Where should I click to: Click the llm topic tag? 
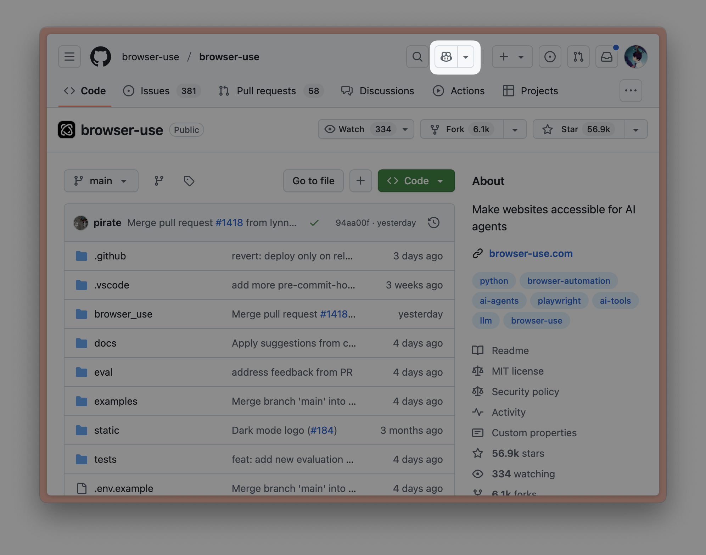(486, 320)
